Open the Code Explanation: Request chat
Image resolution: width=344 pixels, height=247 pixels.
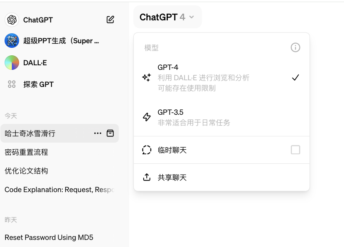[x=58, y=190]
